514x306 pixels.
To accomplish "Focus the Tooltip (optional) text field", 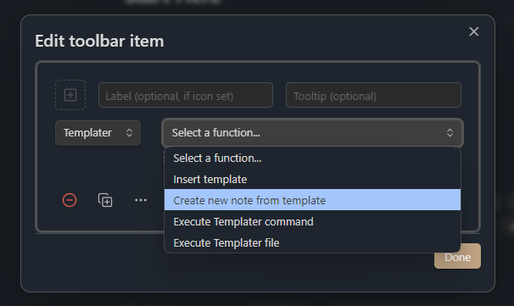I will (373, 95).
